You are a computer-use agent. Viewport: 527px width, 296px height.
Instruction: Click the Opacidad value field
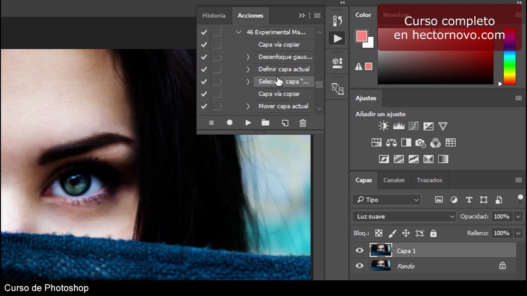(501, 216)
